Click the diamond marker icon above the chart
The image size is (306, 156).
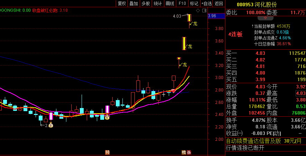tap(198, 10)
